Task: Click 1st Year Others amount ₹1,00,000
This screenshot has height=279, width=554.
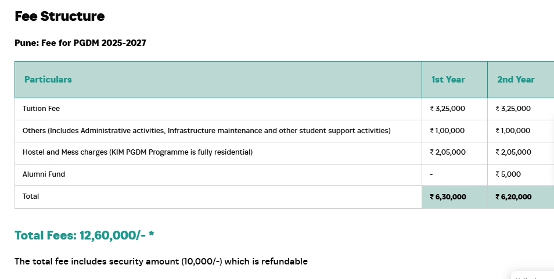Action: click(x=447, y=131)
